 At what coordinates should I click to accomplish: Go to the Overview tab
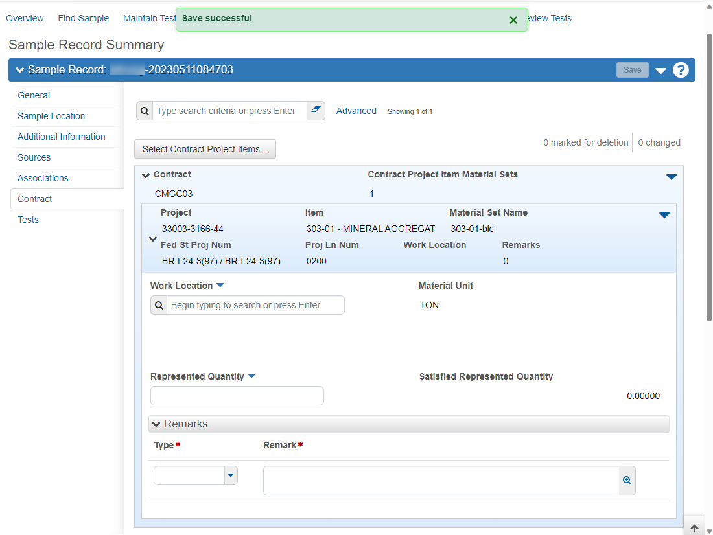coord(25,18)
